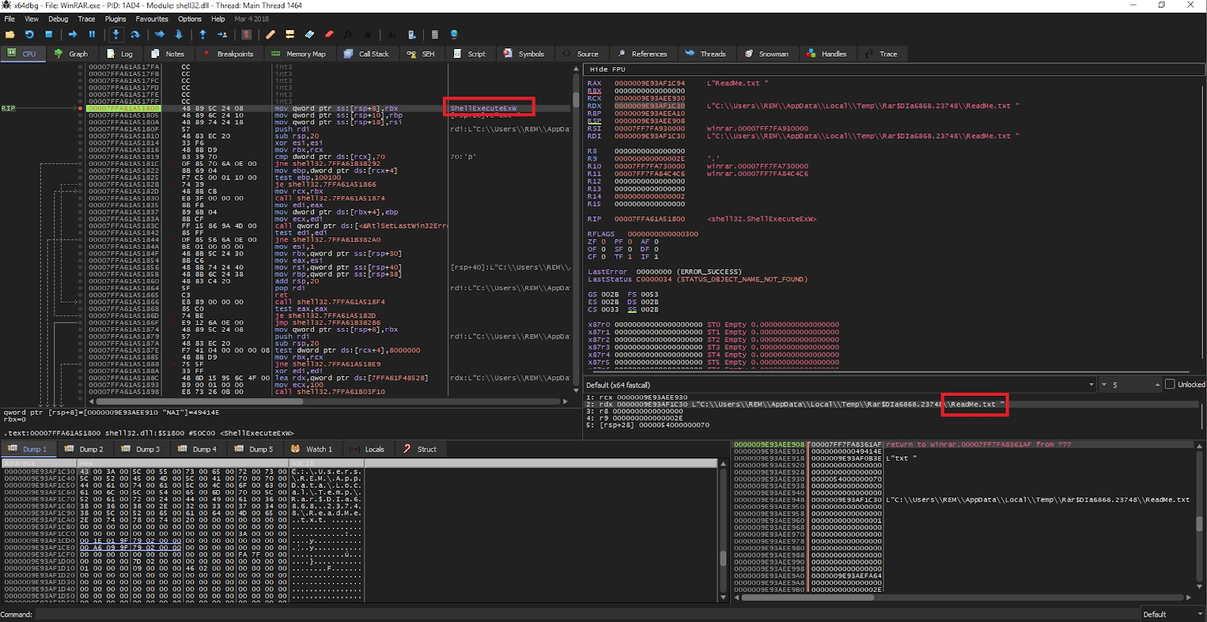Viewport: 1207px width, 622px height.
Task: Step over instruction
Action: pyautogui.click(x=135, y=35)
